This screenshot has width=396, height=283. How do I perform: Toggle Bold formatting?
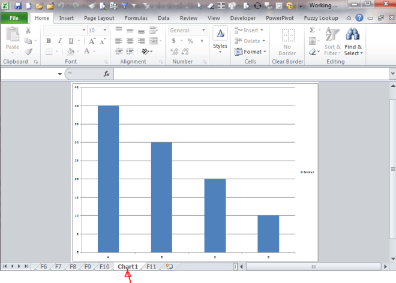(49, 41)
